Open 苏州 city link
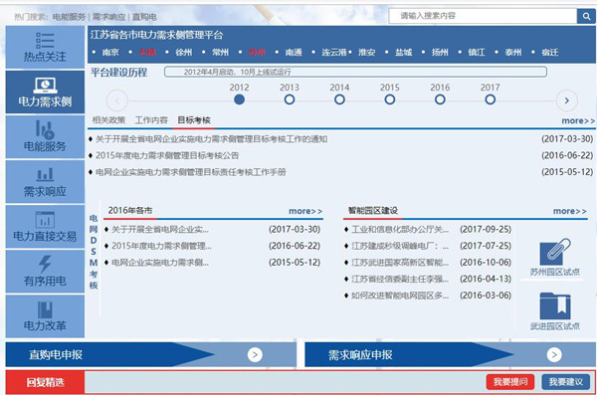 click(x=257, y=52)
